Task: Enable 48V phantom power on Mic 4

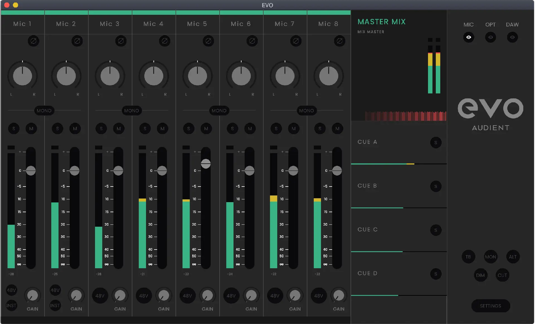Action: point(144,296)
